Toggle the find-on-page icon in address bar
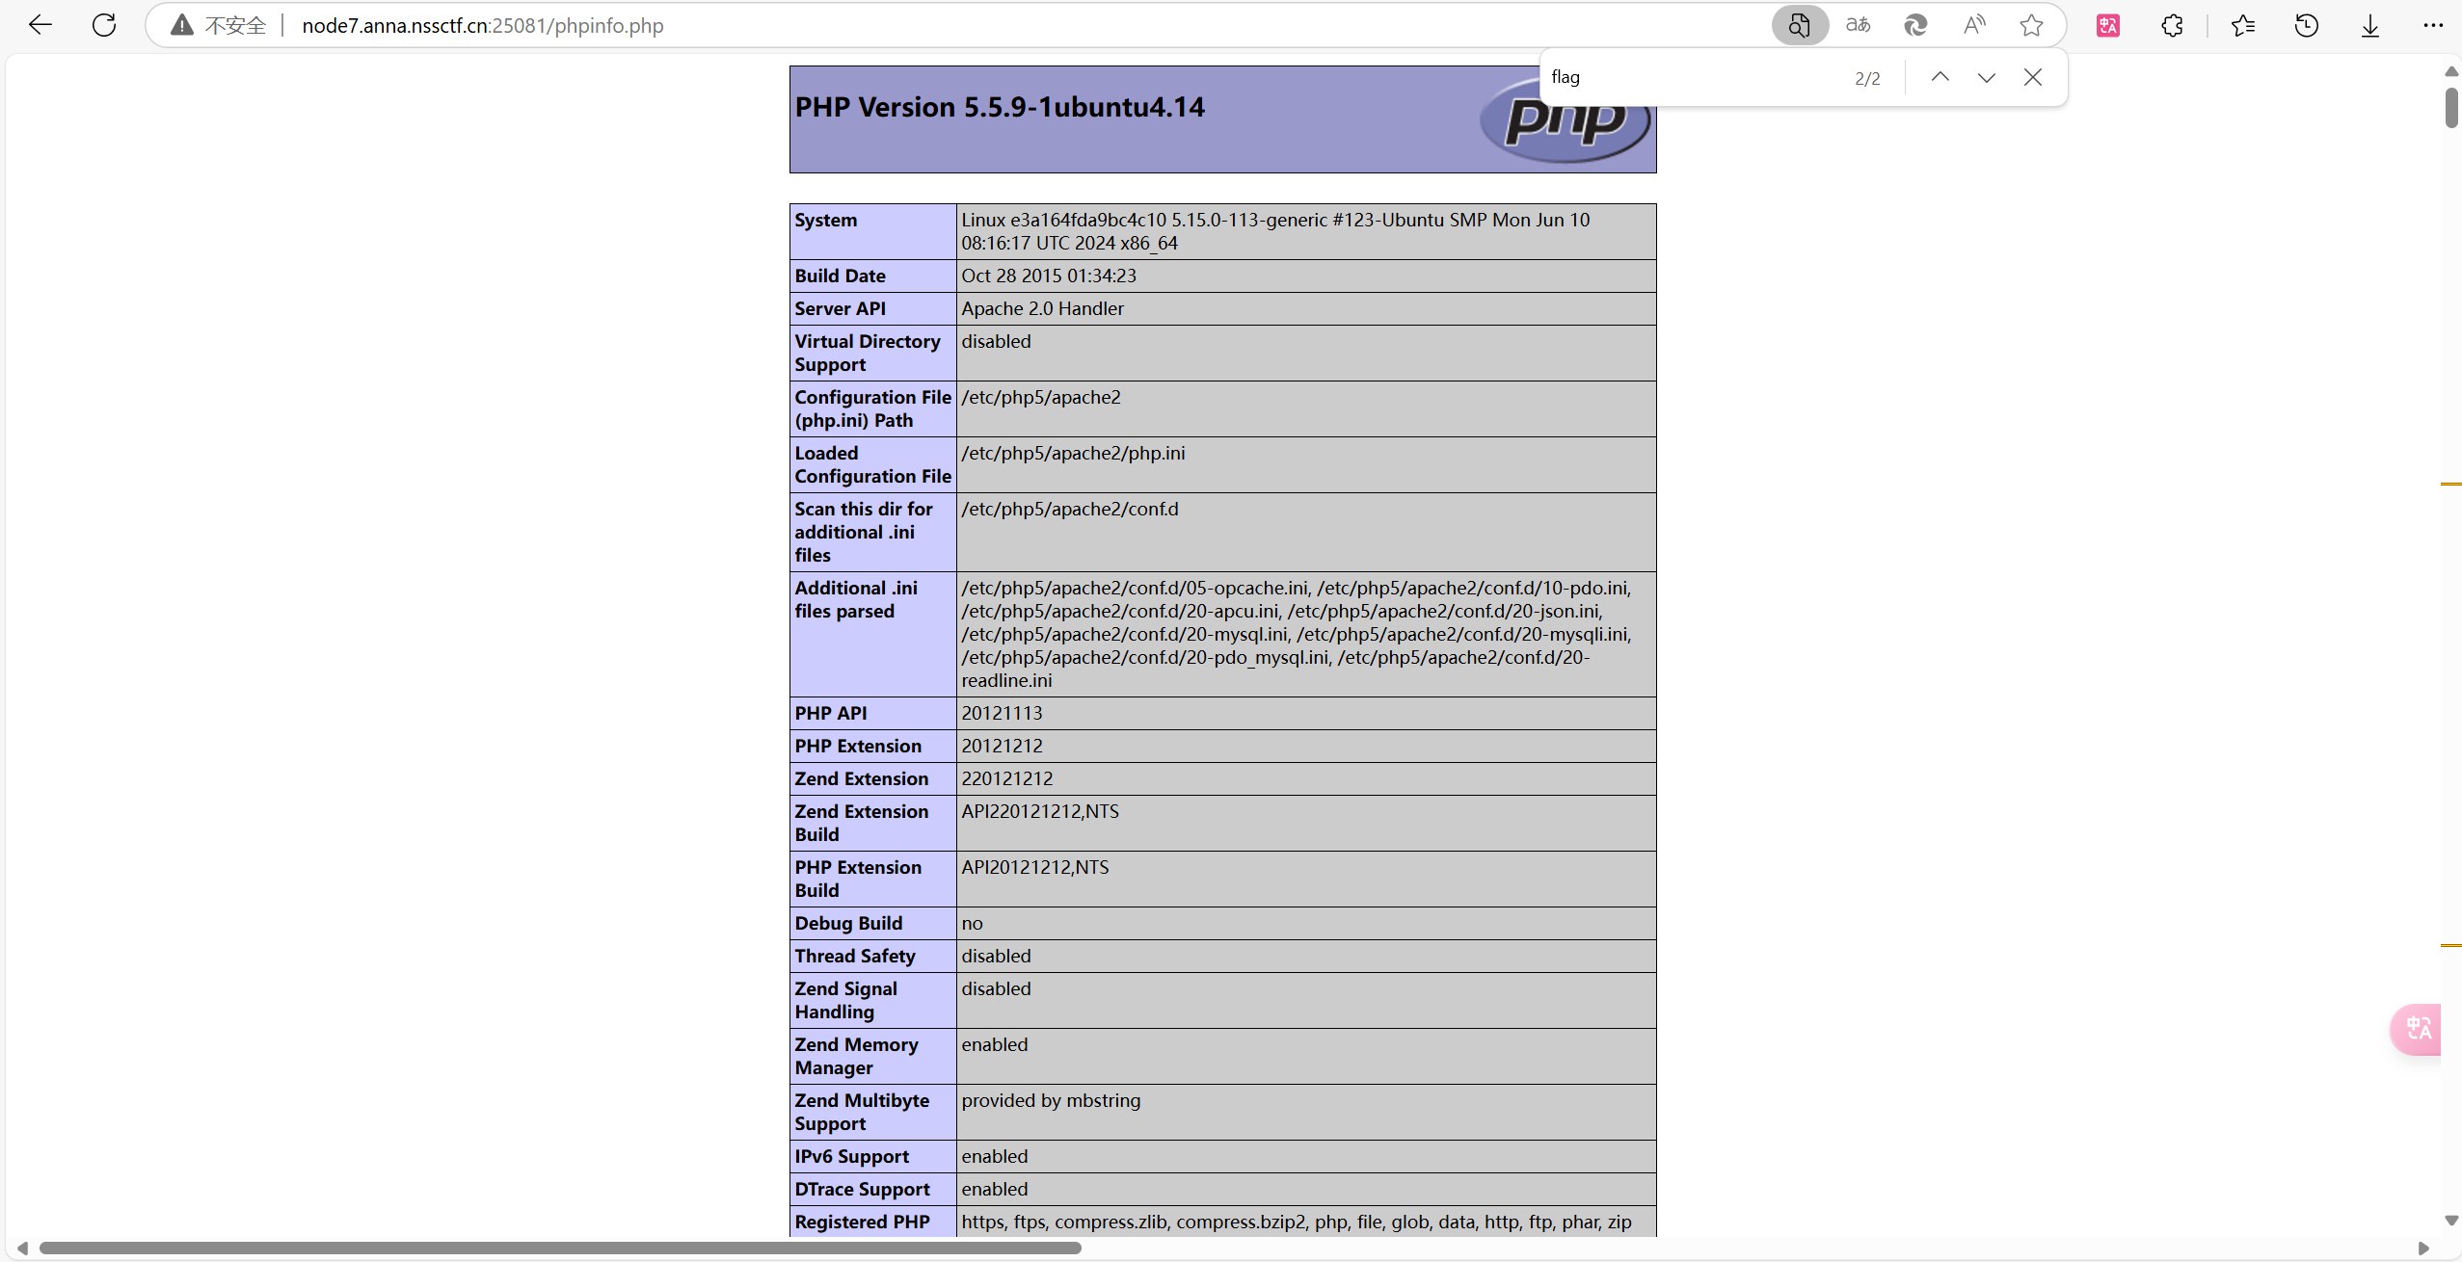2462x1262 pixels. pos(1799,26)
